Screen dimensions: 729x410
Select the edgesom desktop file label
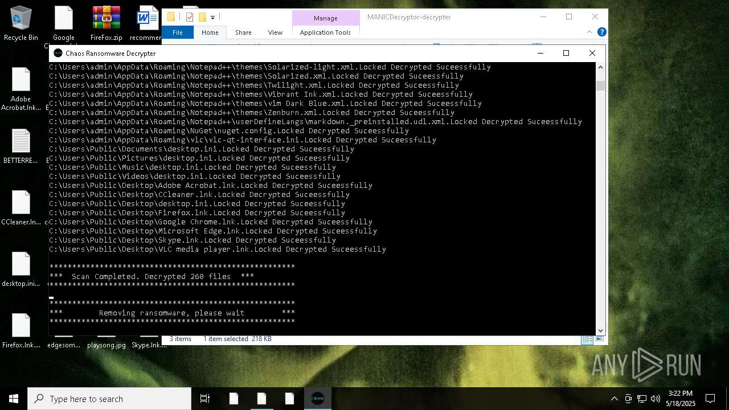tap(64, 345)
